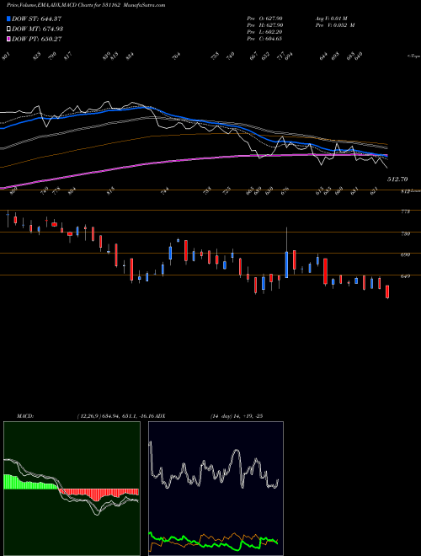Click the tall blue candlestick with the long wick
The width and height of the screenshot is (421, 556).
click(286, 265)
